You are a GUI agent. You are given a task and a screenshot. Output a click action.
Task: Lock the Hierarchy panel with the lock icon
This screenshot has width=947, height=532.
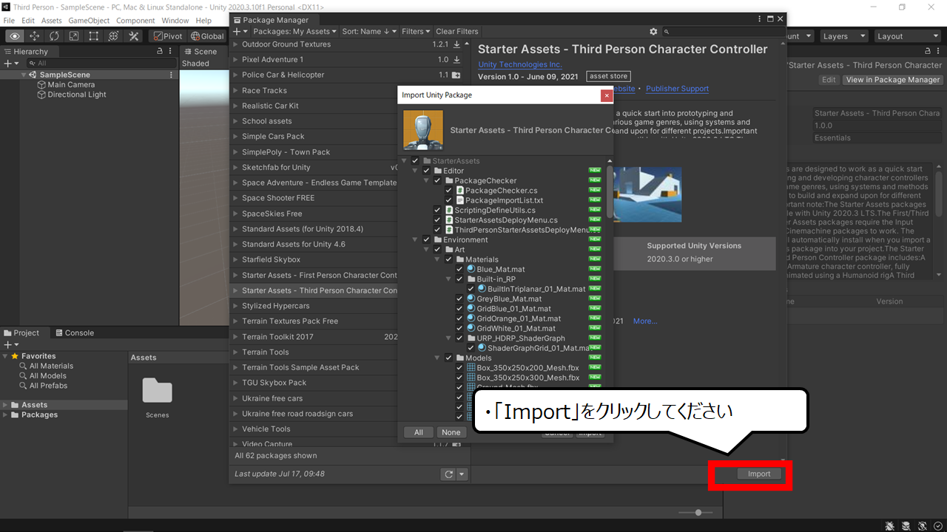[161, 52]
